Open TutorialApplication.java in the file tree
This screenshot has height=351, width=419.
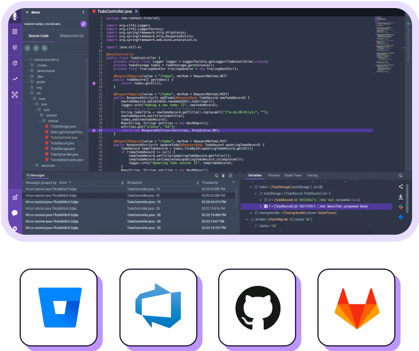tap(67, 160)
